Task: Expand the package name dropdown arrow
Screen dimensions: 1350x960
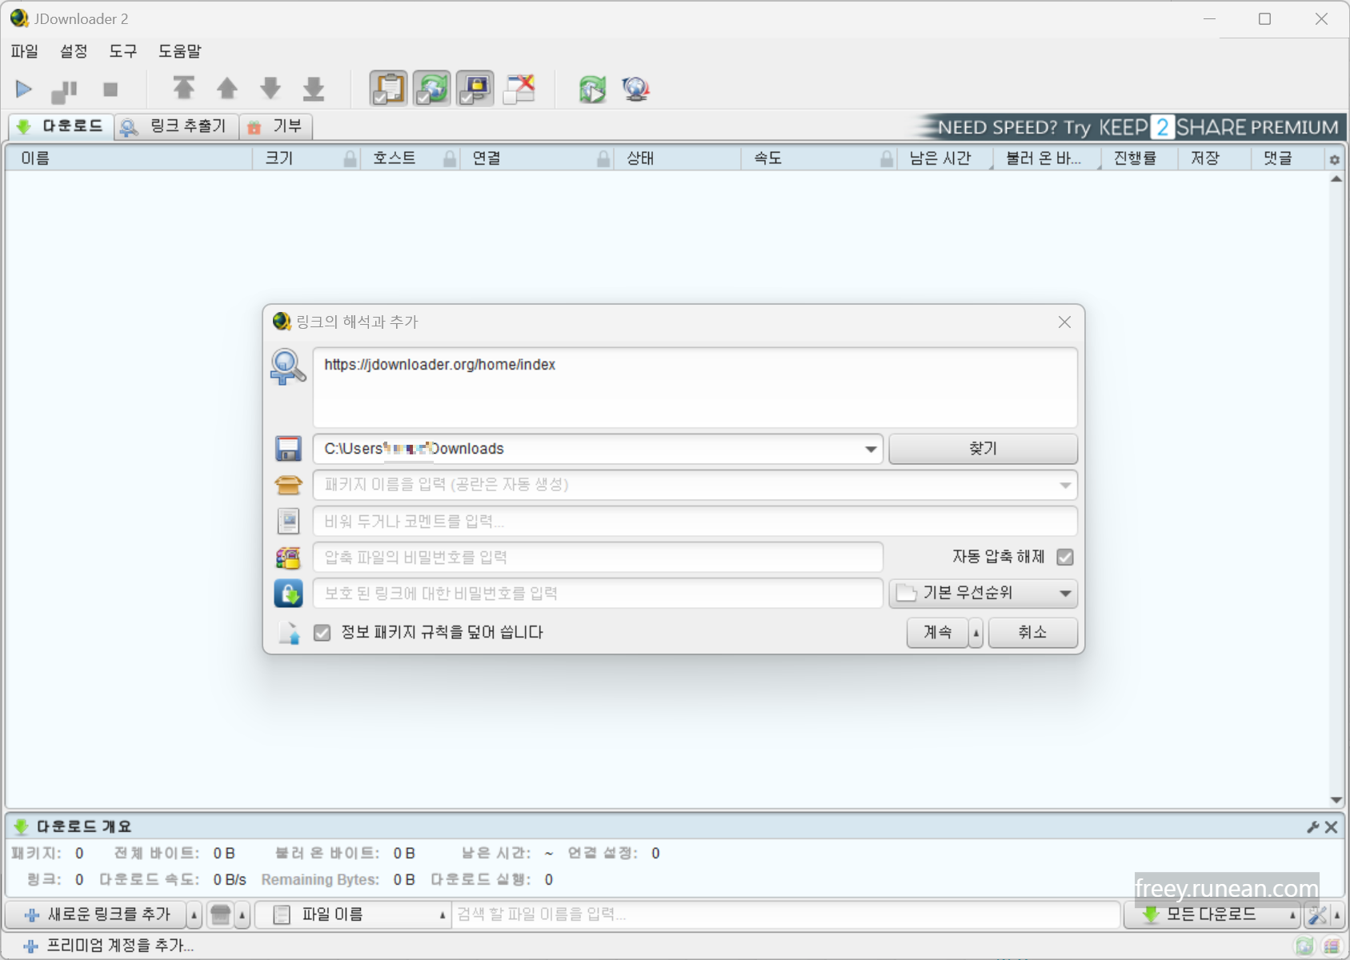Action: [1064, 485]
